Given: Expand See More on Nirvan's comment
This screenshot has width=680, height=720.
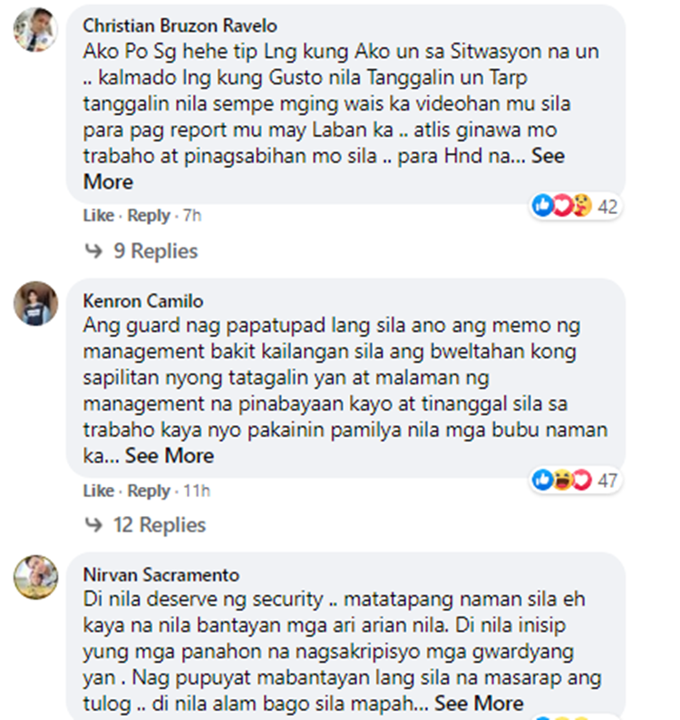Looking at the screenshot, I should point(479,704).
